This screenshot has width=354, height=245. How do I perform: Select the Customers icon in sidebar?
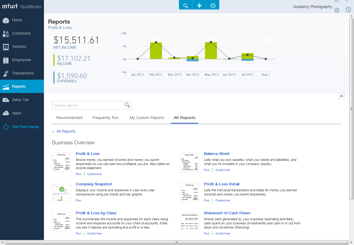pyautogui.click(x=6, y=33)
